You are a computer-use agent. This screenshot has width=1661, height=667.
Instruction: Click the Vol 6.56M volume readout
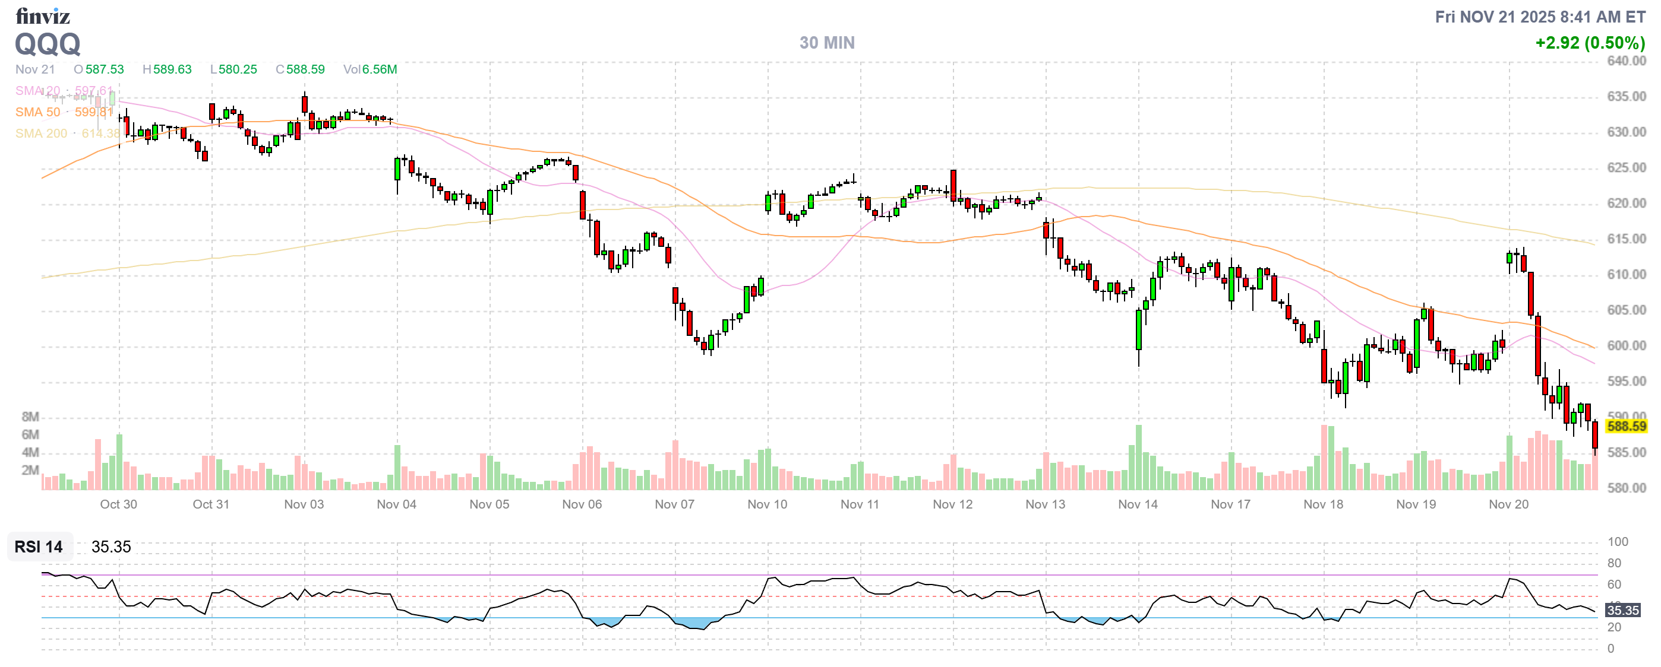pyautogui.click(x=370, y=69)
